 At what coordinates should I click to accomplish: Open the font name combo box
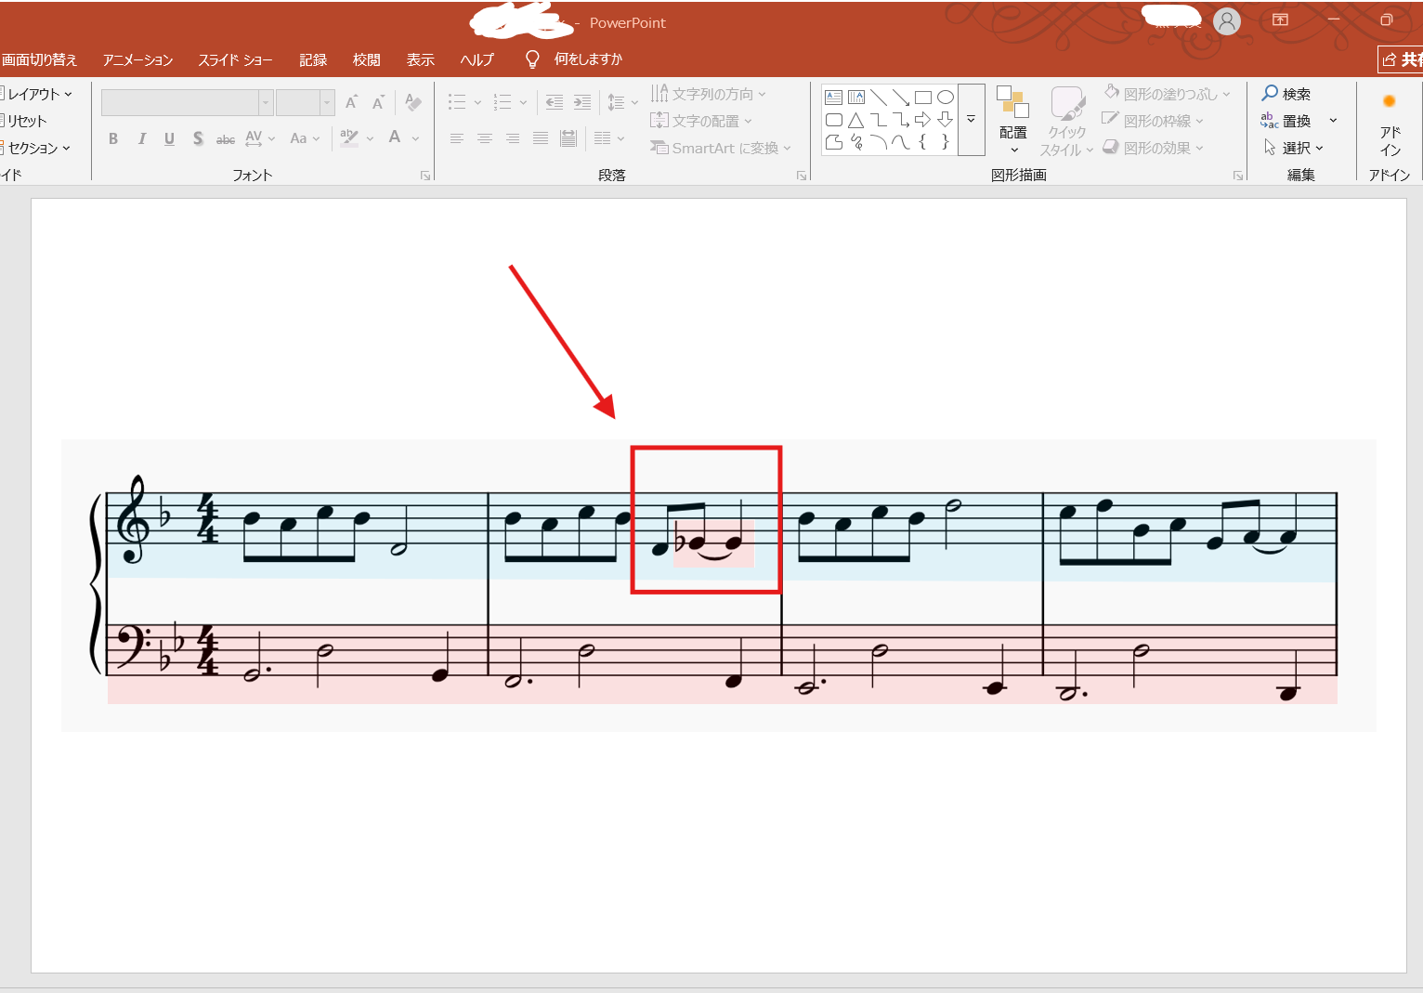(187, 102)
